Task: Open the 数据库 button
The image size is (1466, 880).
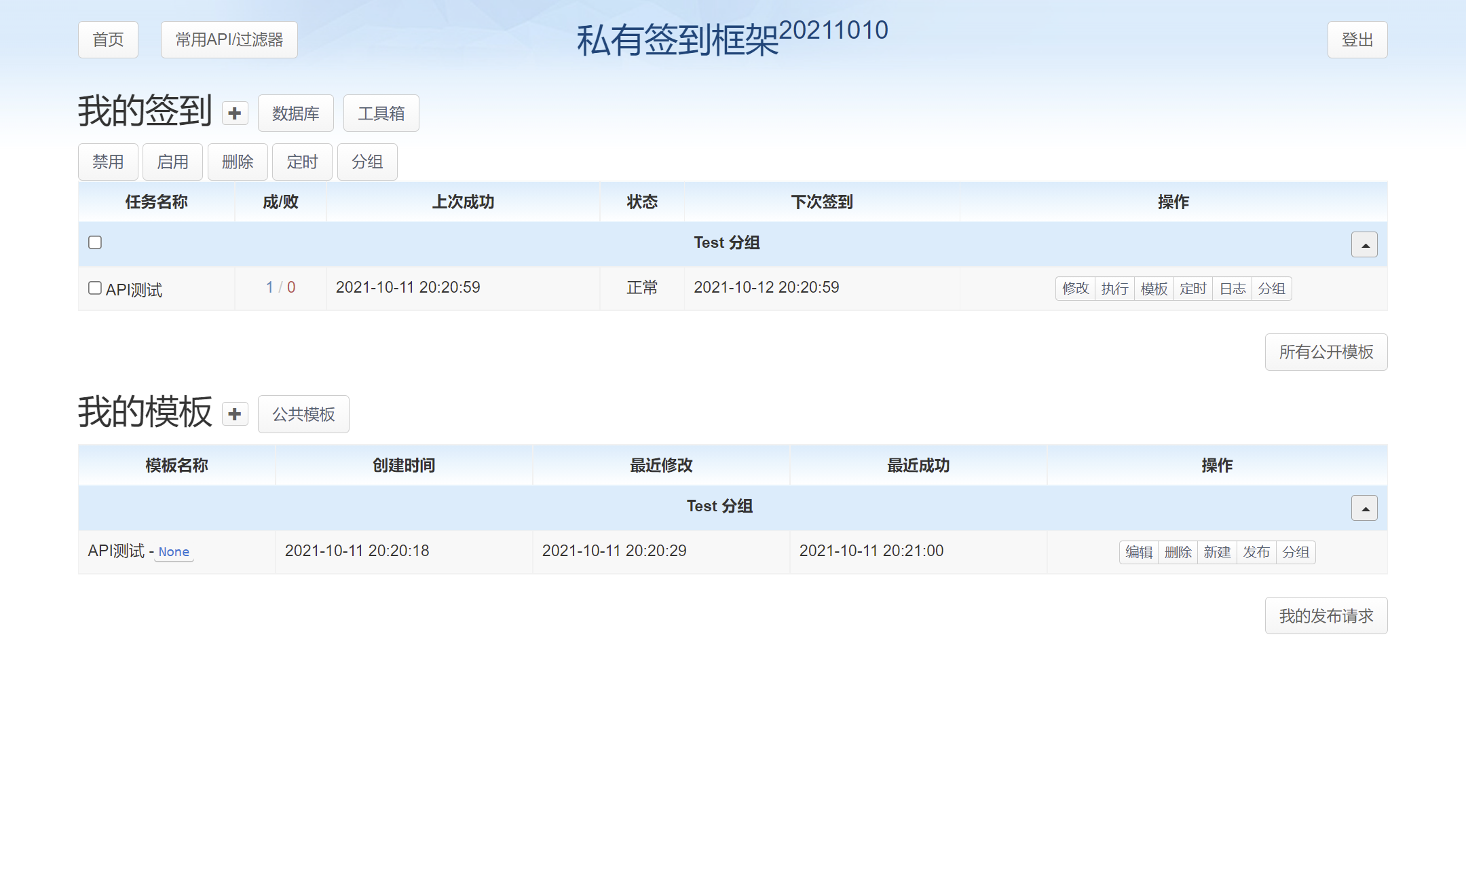Action: point(295,113)
